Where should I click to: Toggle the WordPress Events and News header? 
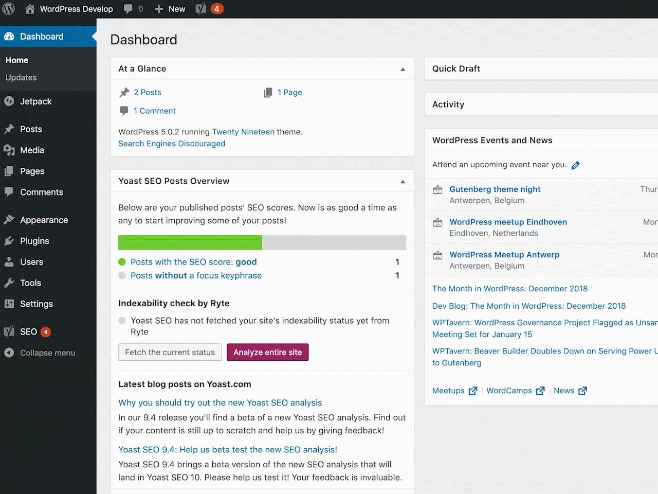click(x=541, y=140)
